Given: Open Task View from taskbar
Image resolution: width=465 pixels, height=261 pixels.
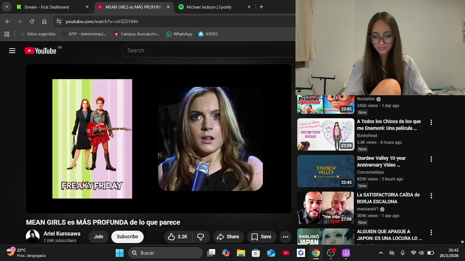Looking at the screenshot, I should (211, 253).
